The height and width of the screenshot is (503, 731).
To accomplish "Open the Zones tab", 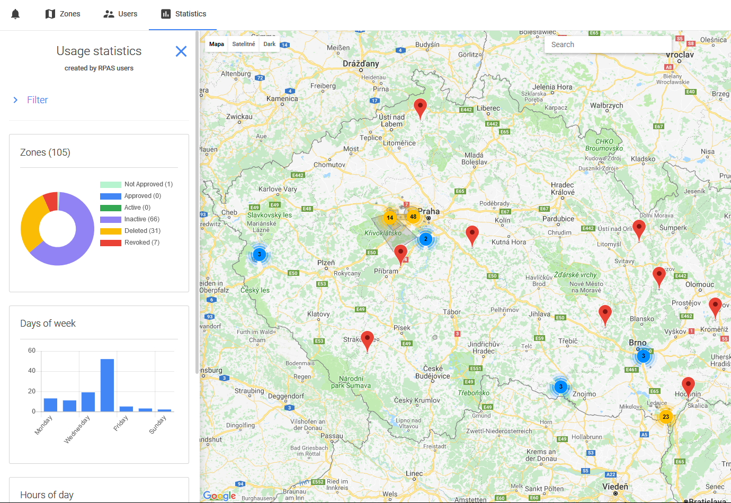I will 63,14.
